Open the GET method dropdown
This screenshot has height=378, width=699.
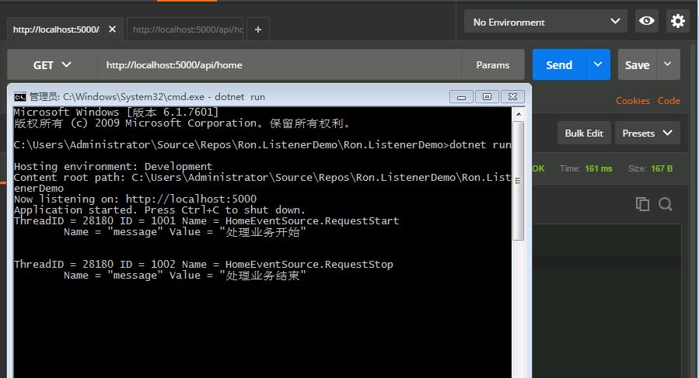pyautogui.click(x=52, y=65)
